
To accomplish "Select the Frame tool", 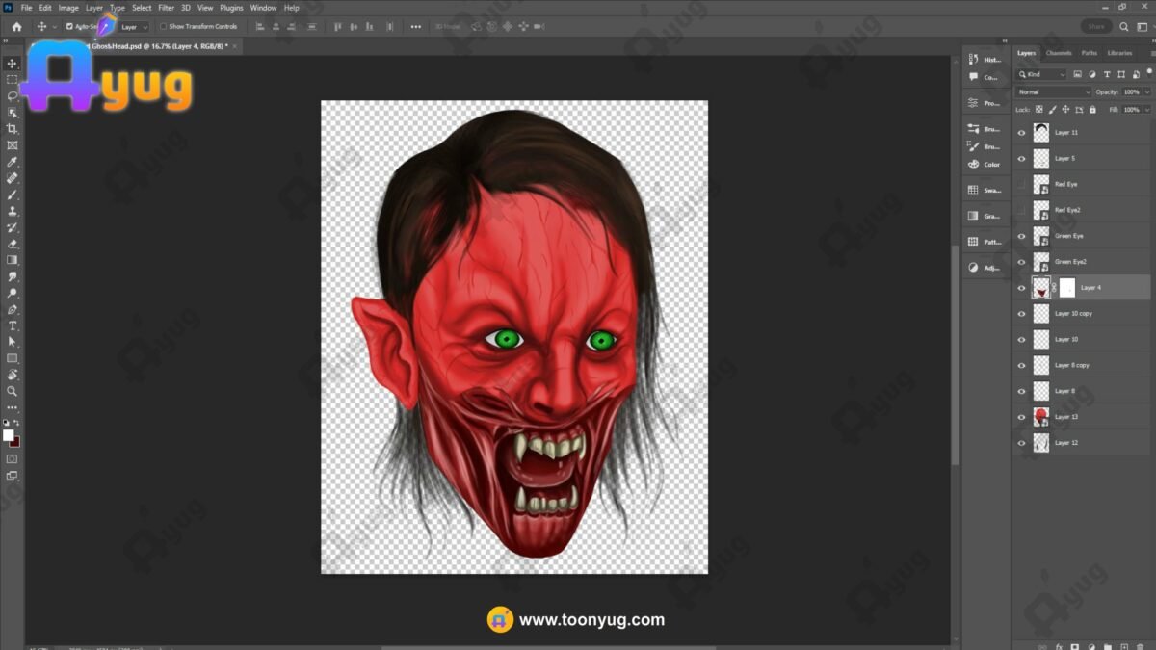I will coord(13,145).
